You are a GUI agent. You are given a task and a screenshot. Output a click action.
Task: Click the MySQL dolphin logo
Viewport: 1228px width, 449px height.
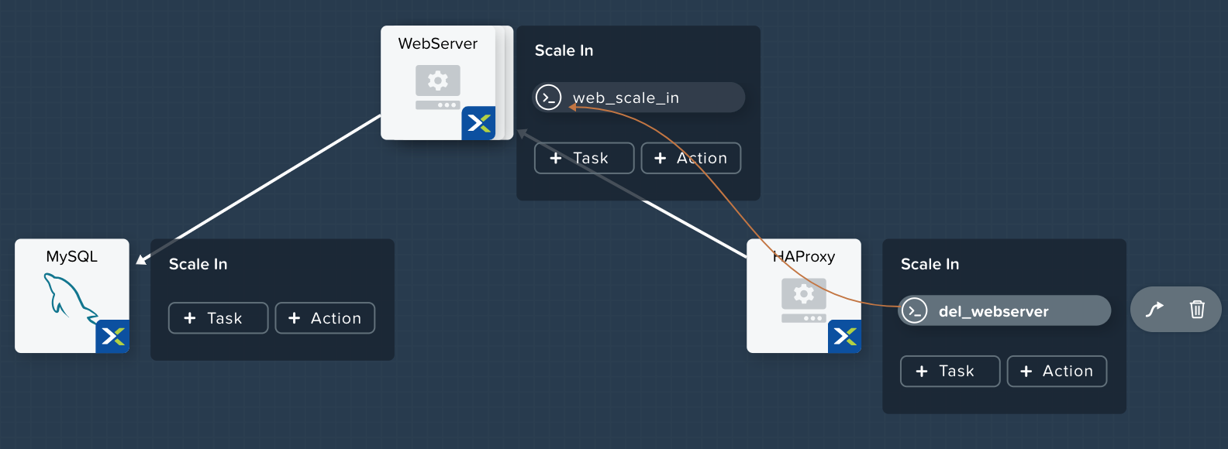(x=70, y=297)
